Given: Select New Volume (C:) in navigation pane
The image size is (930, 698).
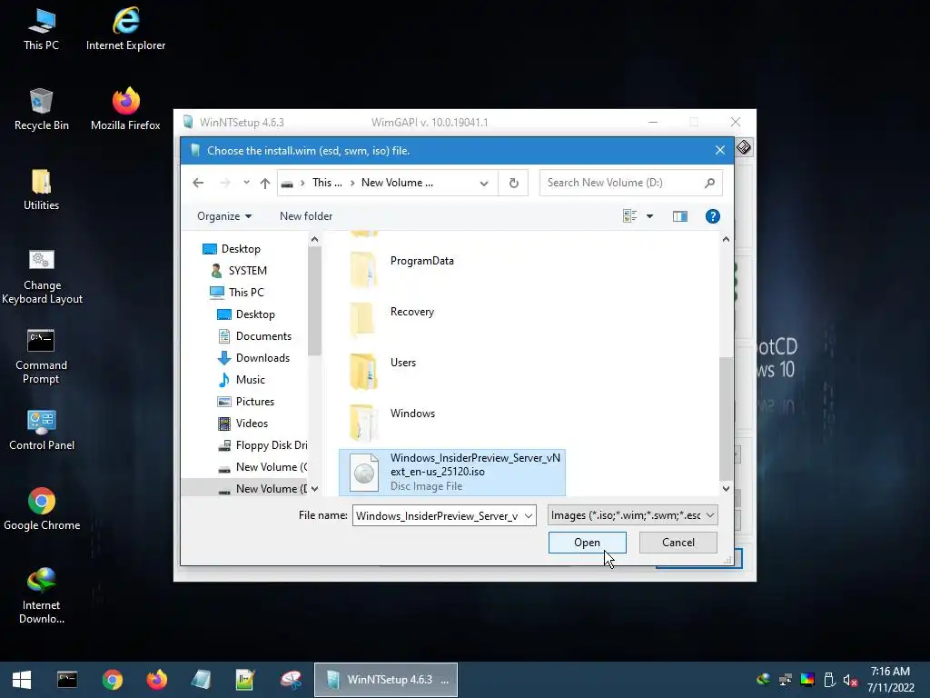Looking at the screenshot, I should pos(262,468).
